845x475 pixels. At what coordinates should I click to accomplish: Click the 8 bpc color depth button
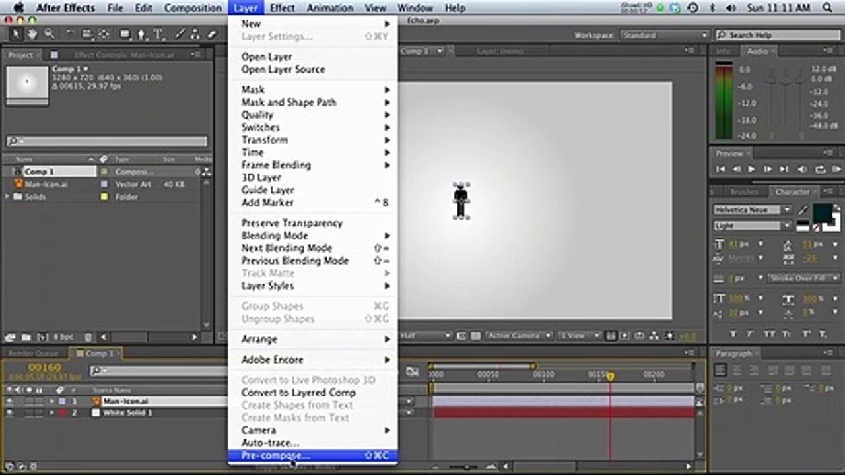[64, 337]
